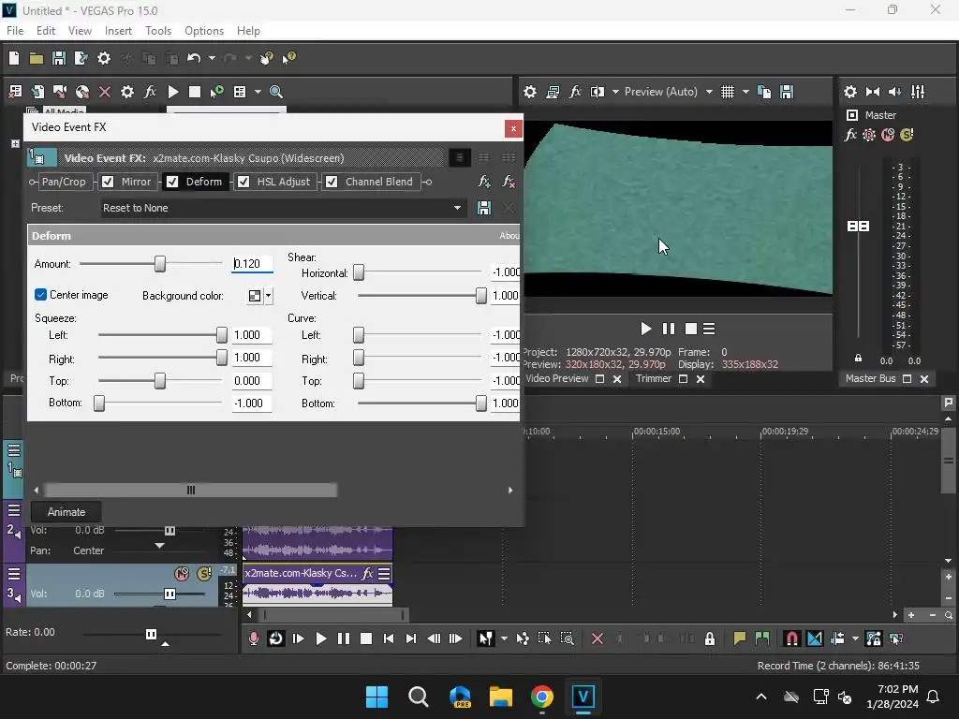Toggle the HSL Adjust effect checkbox

[243, 182]
